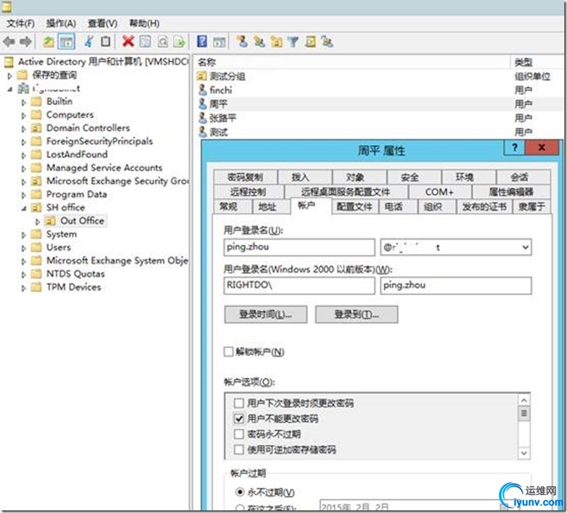Select the Managed Service Accounts folder
The image size is (567, 513).
pyautogui.click(x=104, y=168)
